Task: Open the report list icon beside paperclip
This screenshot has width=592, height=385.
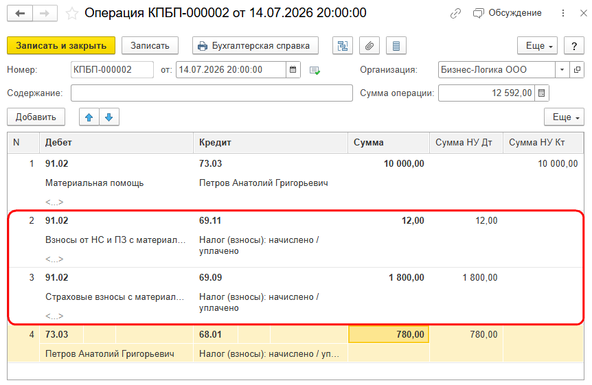Action: point(396,46)
